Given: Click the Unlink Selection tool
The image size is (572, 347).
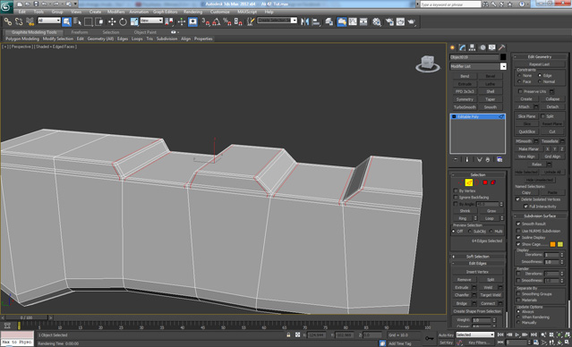Looking at the screenshot, I should (x=19, y=21).
